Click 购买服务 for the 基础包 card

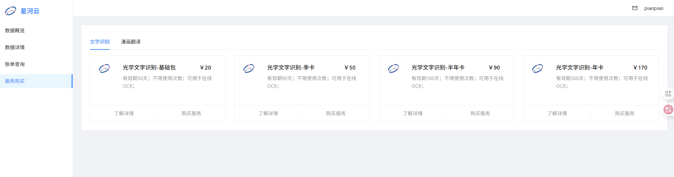[x=191, y=113]
